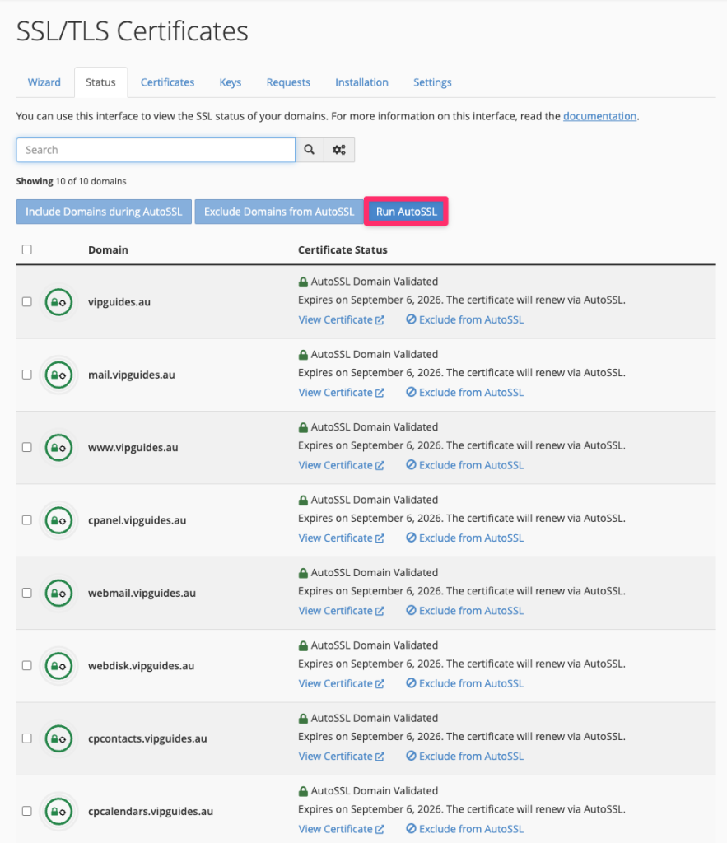
Task: Focus the domain Search input field
Action: click(x=156, y=150)
